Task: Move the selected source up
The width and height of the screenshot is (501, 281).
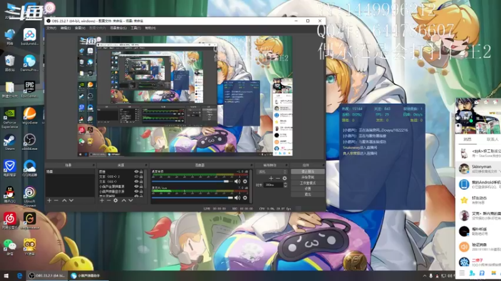Action: 123,200
